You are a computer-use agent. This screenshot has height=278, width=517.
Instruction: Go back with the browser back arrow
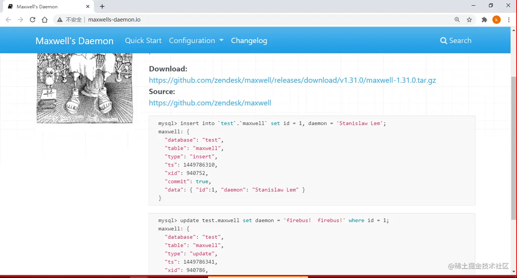click(x=8, y=20)
